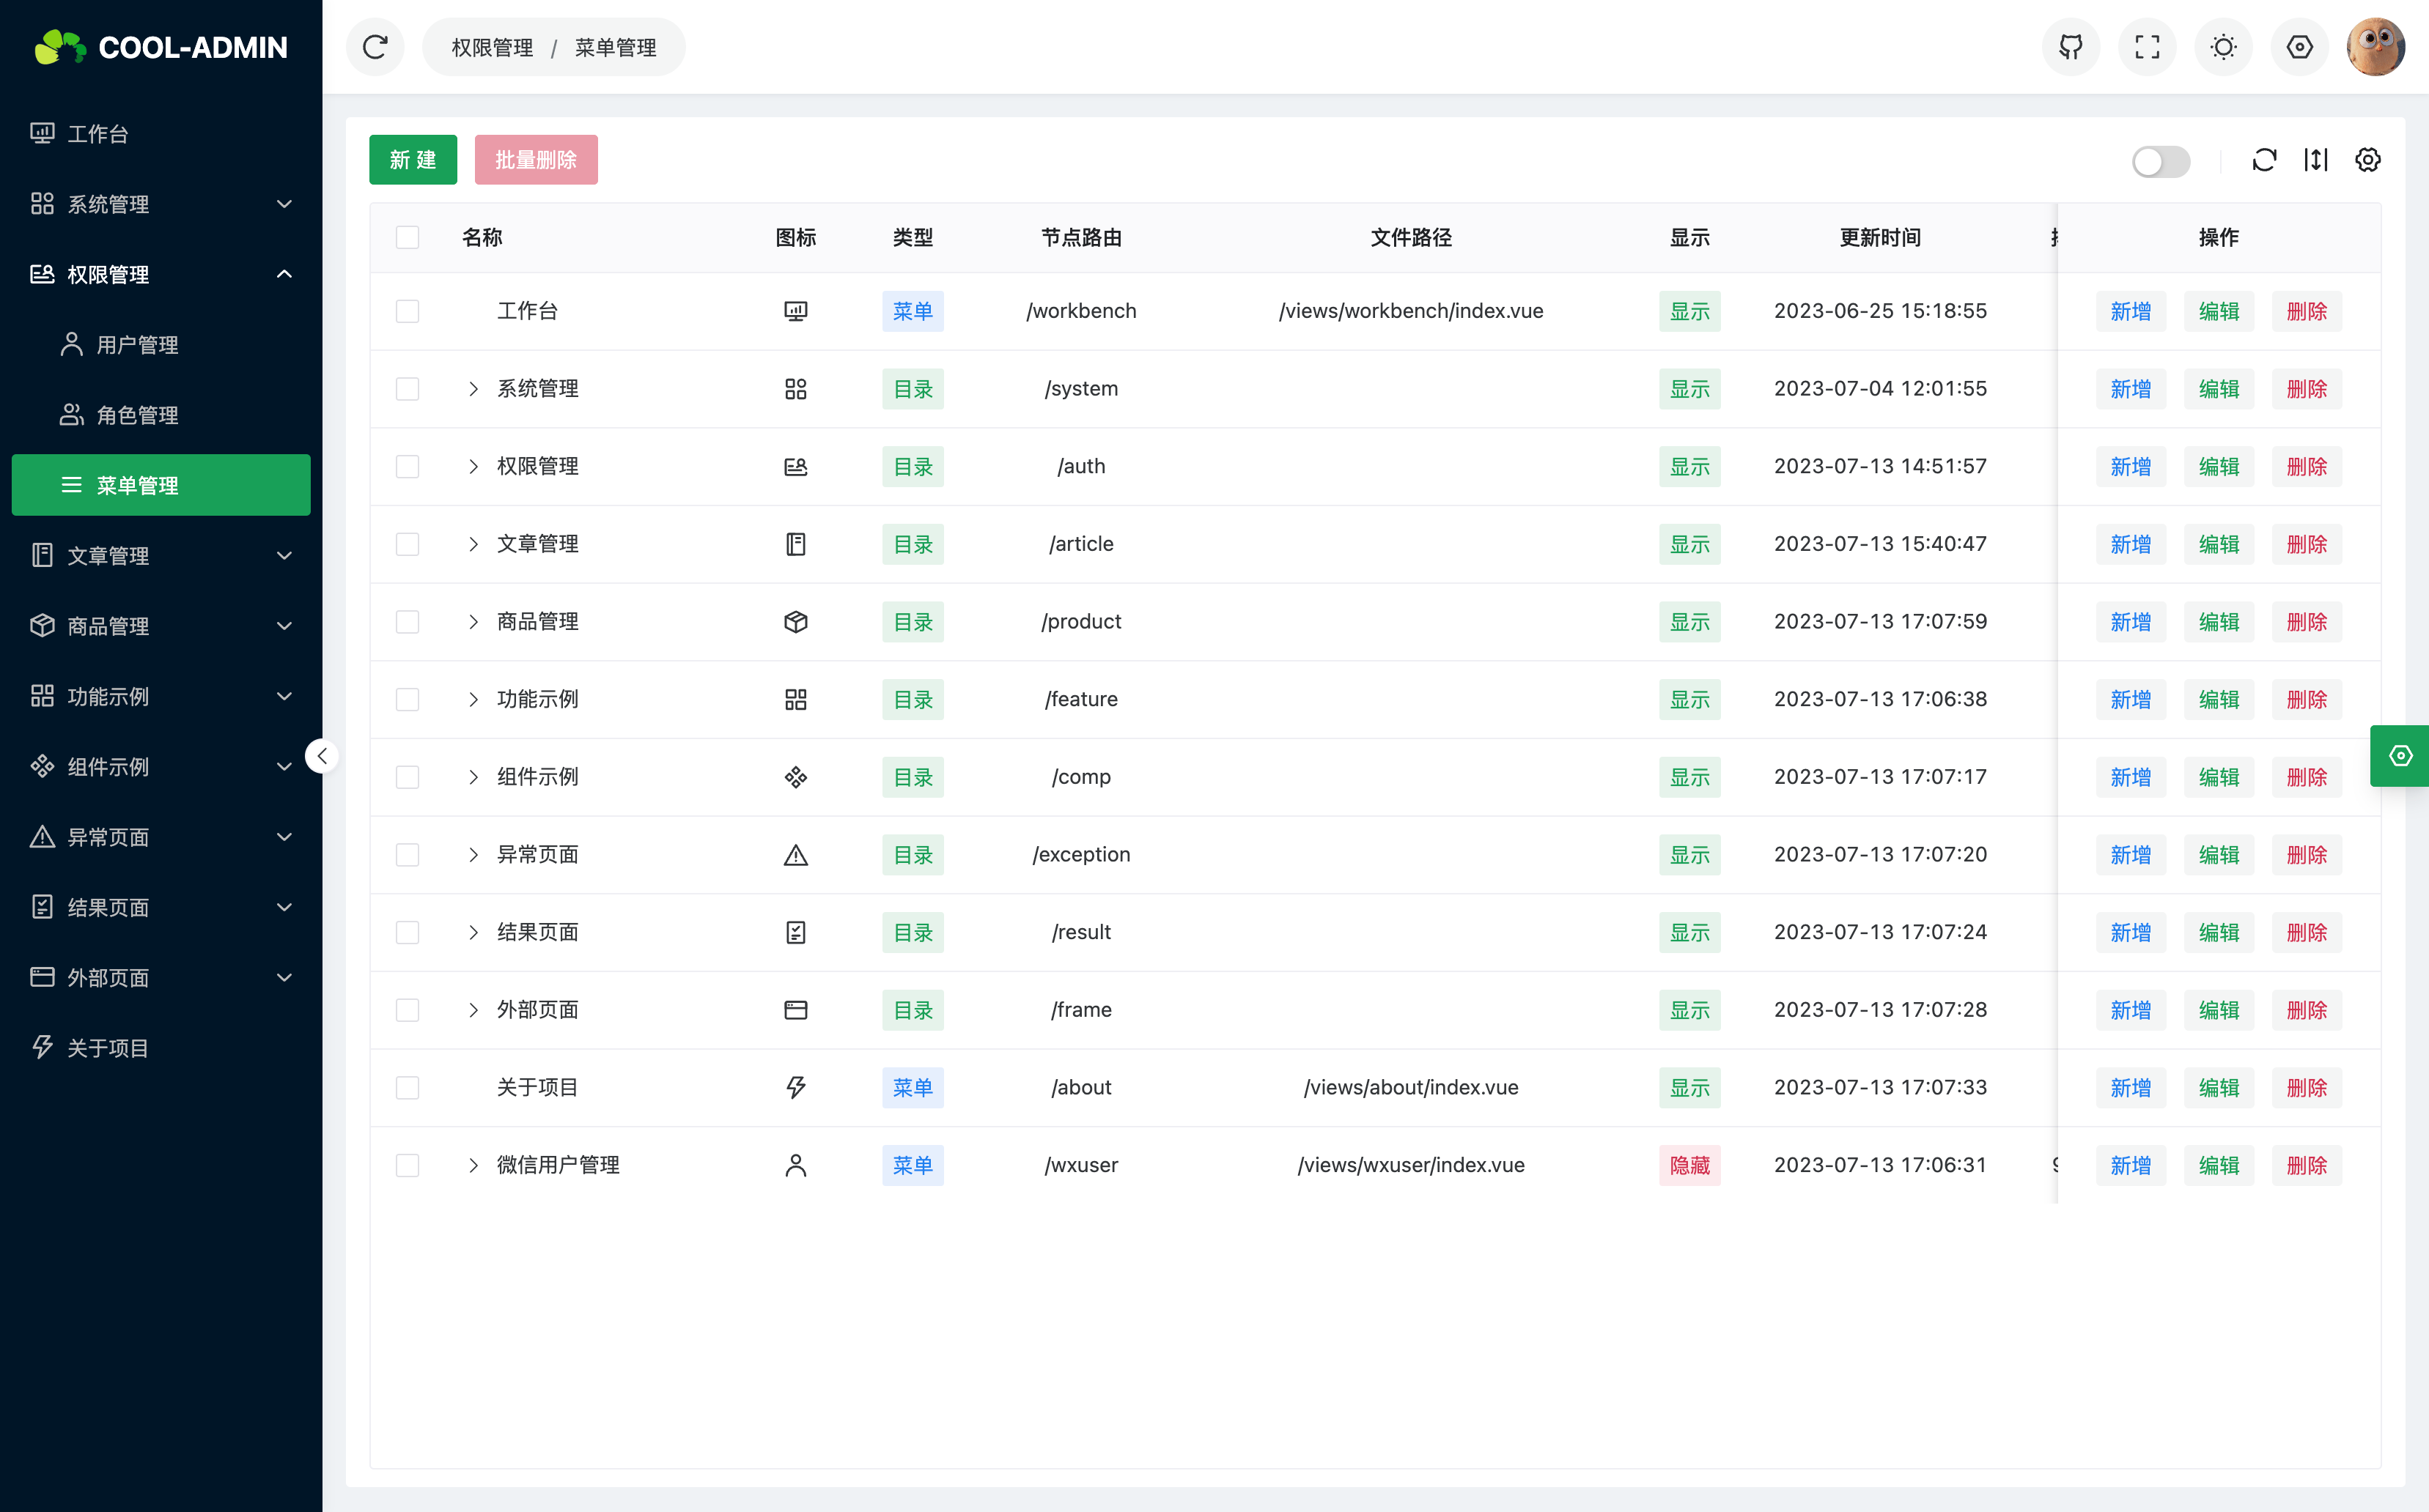Refresh the table data with the circular arrow icon
This screenshot has height=1512, width=2429.
[2265, 160]
